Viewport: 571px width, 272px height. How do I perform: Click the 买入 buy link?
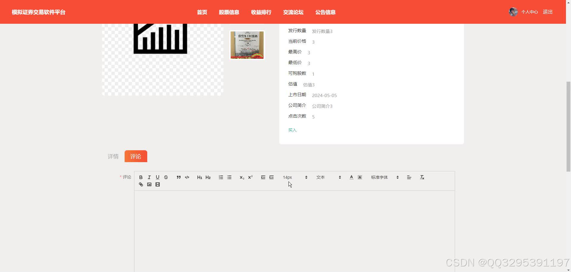coord(292,130)
